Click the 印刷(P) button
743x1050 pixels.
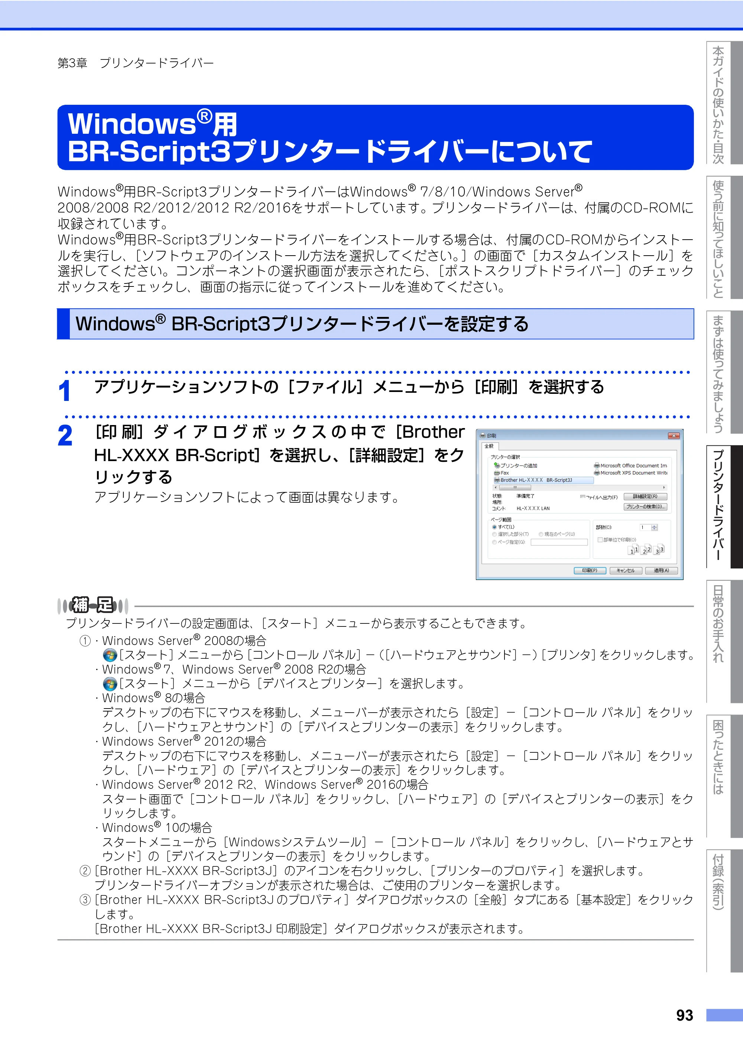[590, 571]
